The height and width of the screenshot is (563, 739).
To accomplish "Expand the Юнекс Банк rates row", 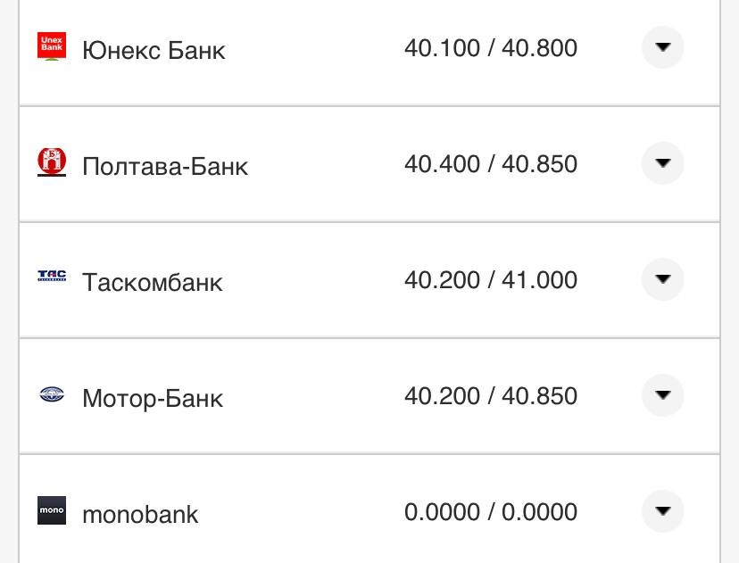I will [x=662, y=47].
